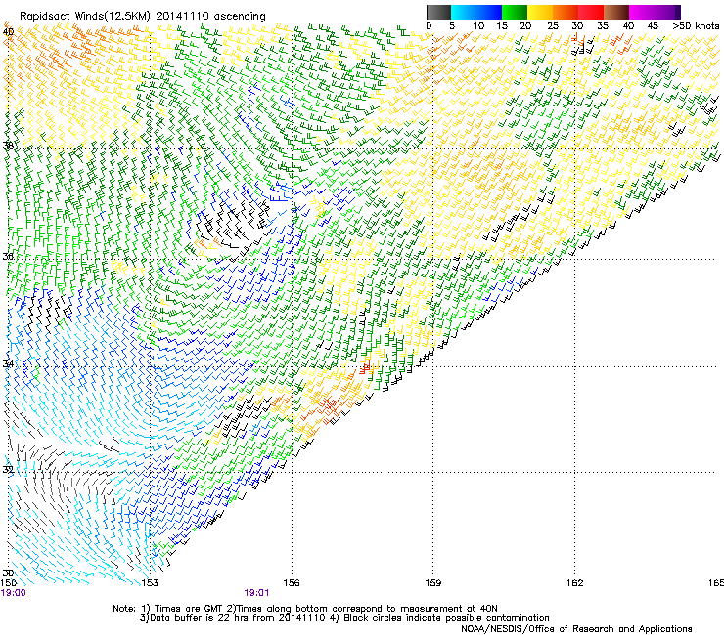This screenshot has height=635, width=724.
Task: Click the cyan segment of the wind legend
Action: pyautogui.click(x=463, y=12)
